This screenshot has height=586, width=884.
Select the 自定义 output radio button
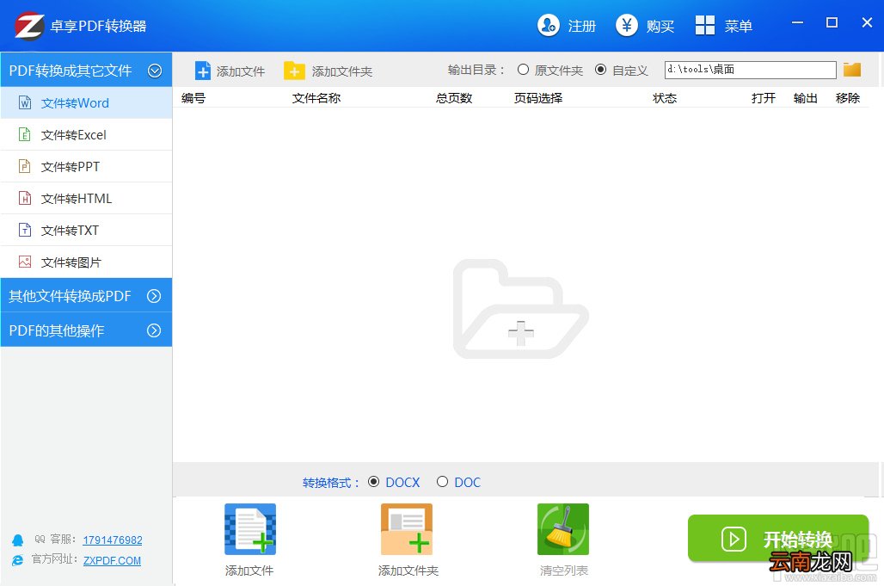[601, 70]
